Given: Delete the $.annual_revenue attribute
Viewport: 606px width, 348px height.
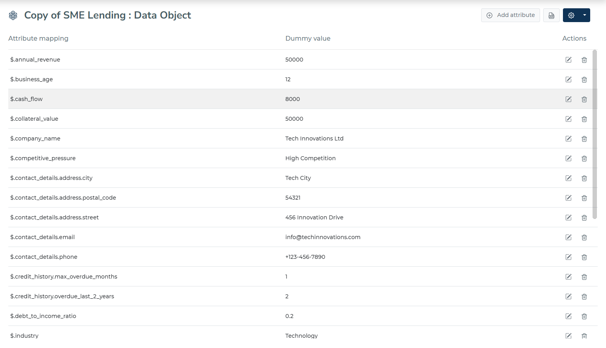Looking at the screenshot, I should click(584, 60).
